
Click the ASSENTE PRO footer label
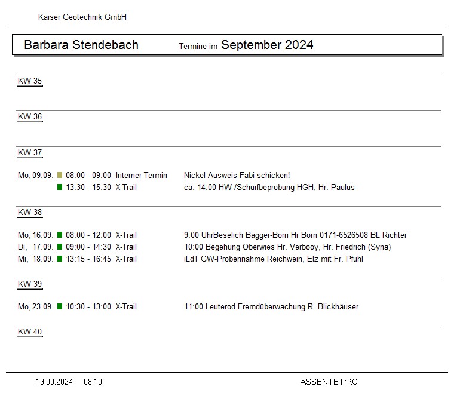pos(329,382)
